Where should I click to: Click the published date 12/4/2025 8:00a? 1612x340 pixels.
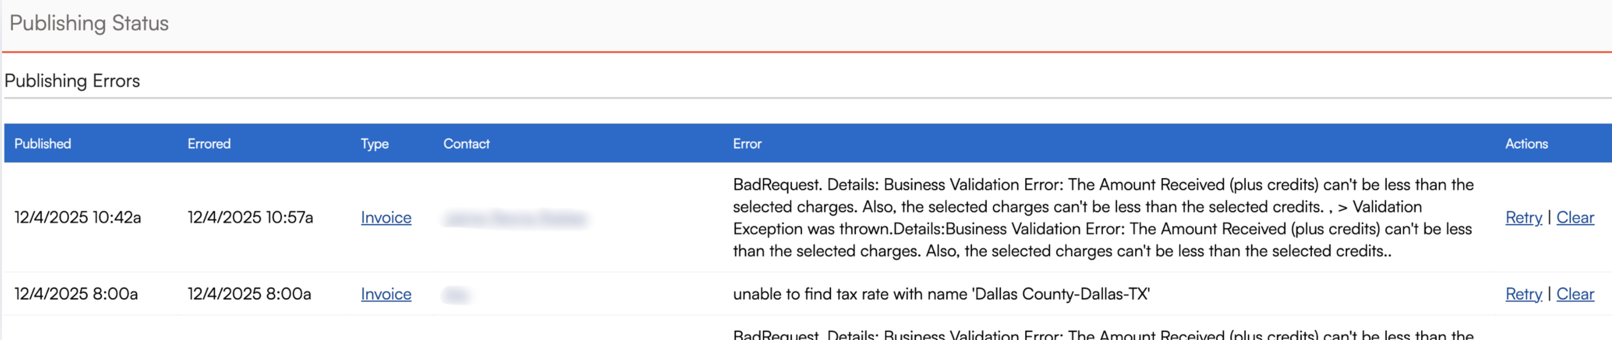point(76,294)
